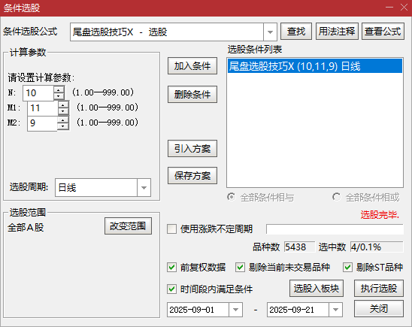Click 引入方案 to import scheme
Screen dimensions: 412x327
(192, 149)
